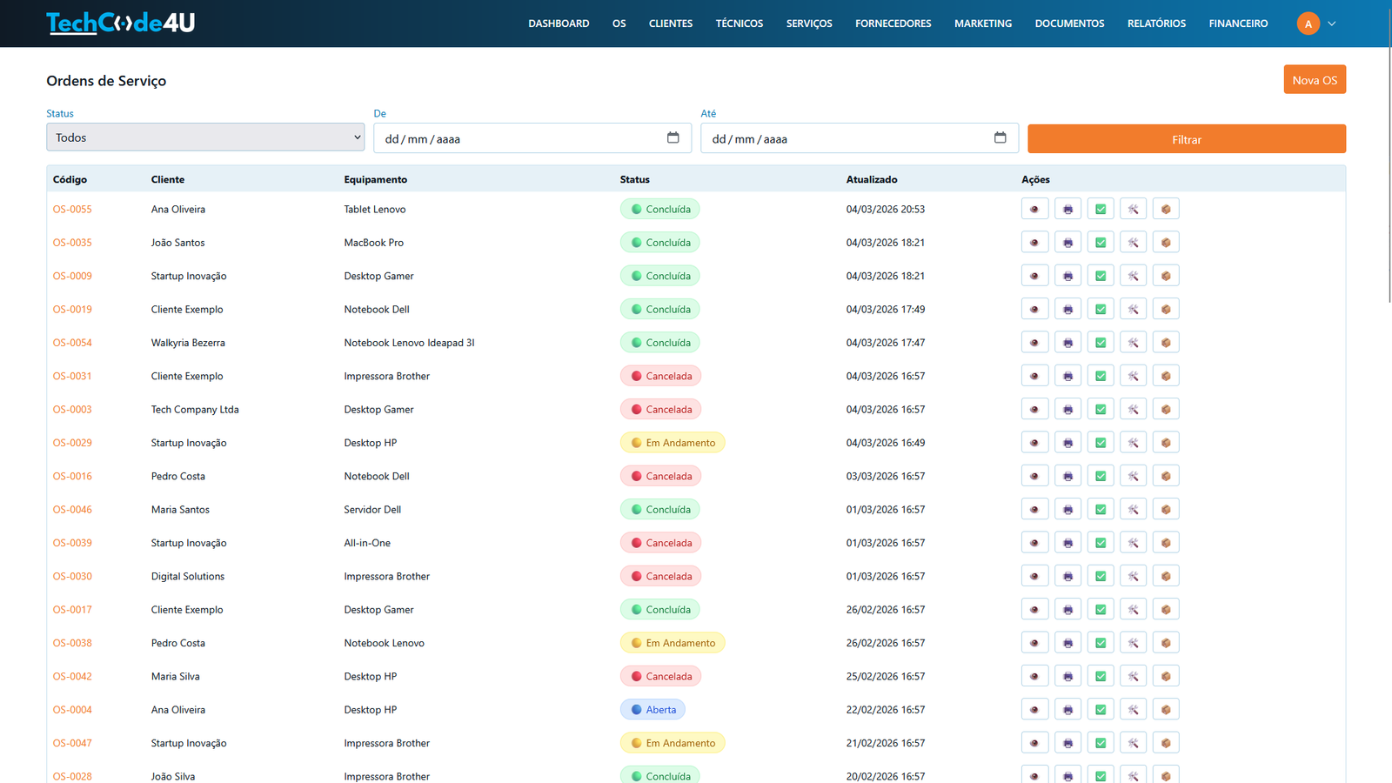The height and width of the screenshot is (783, 1392).
Task: Select the eye icon on the OS-0031 row
Action: point(1034,375)
